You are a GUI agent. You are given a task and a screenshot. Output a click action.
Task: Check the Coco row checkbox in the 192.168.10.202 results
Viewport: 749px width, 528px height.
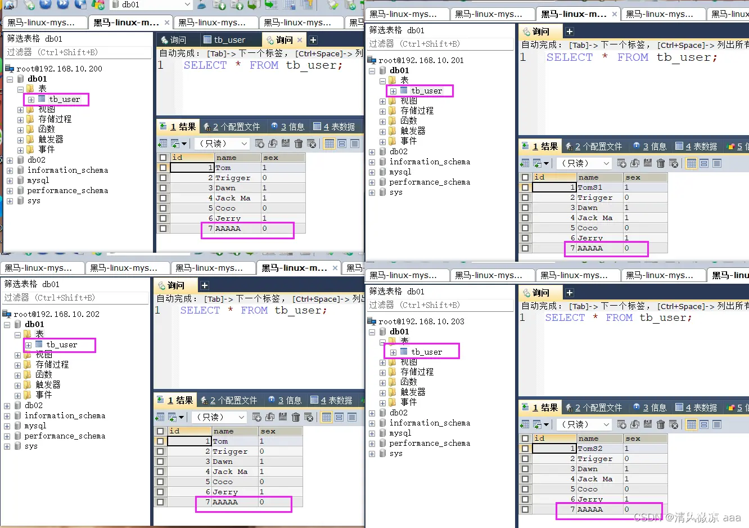(x=160, y=482)
